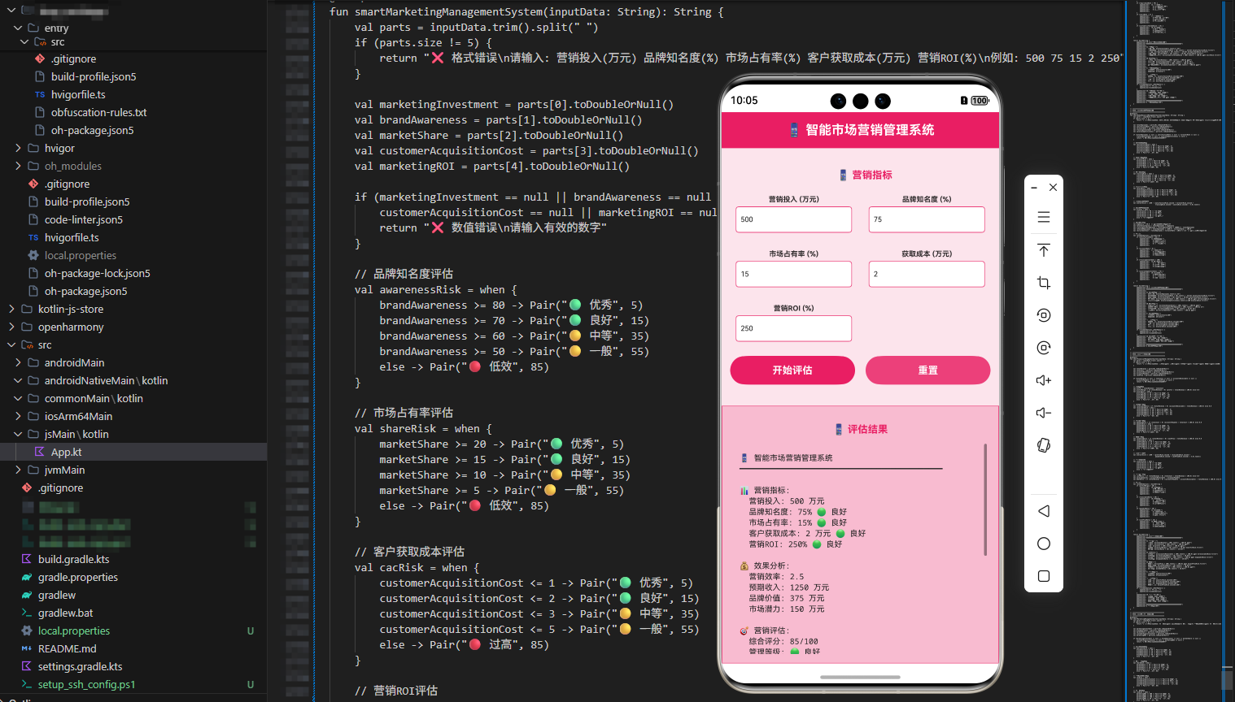The height and width of the screenshot is (702, 1235).
Task: Click the emulator always-on-top arrow icon
Action: click(1044, 250)
